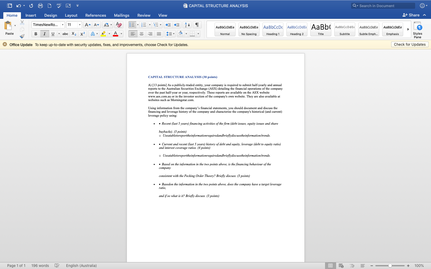This screenshot has width=431, height=269.
Task: Open the Review ribbon tab
Action: click(x=144, y=15)
